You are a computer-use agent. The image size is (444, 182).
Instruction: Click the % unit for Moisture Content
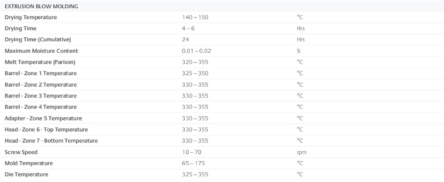(x=298, y=51)
